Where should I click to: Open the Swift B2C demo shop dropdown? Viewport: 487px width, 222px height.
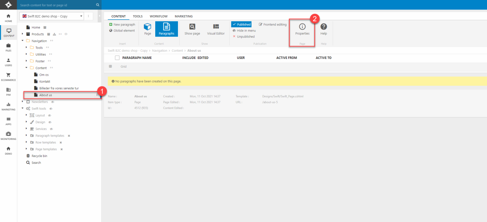[53, 16]
